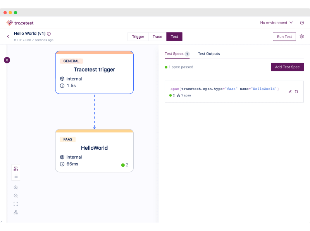
Task: Delete the faas HelloWorld test spec
Action: (x=296, y=92)
